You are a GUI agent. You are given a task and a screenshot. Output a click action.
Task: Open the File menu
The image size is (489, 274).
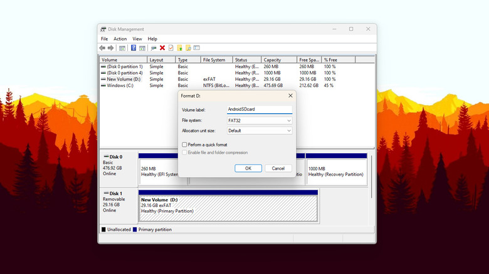[105, 39]
